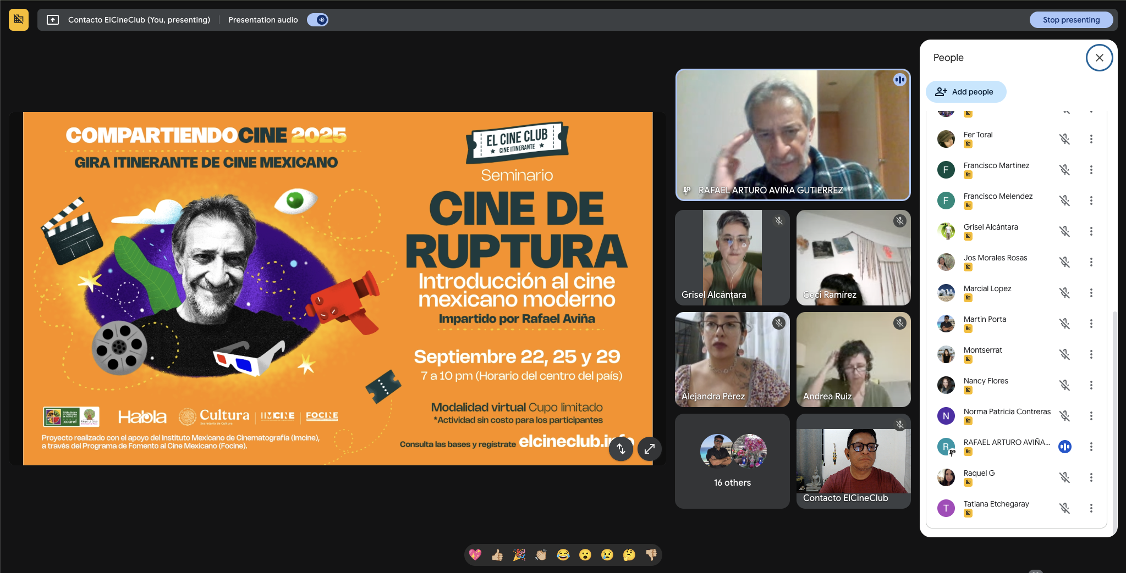
Task: Click muted mic icon on Alejandra Pérez tile
Action: point(778,323)
